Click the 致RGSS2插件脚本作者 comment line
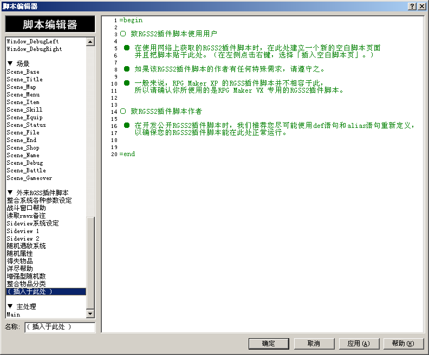 tap(161, 112)
